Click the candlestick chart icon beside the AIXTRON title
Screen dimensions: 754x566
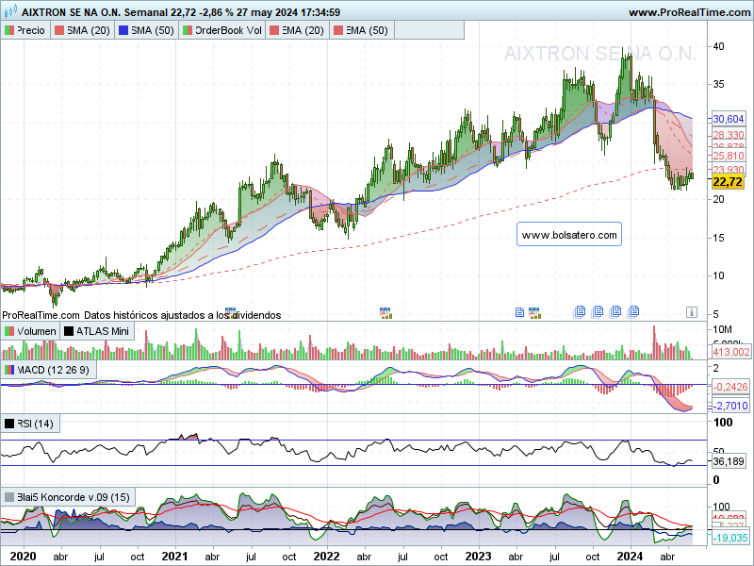[x=9, y=11]
